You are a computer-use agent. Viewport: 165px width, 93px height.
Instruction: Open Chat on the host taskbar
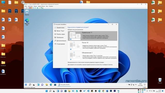[62, 91]
